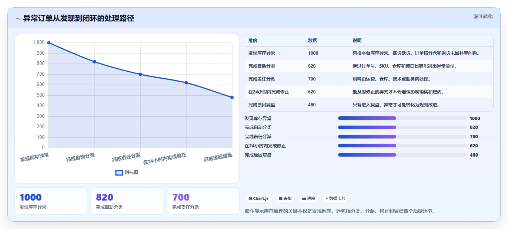
Task: Open the 700 完成责任分派 data card
Action: point(203,201)
